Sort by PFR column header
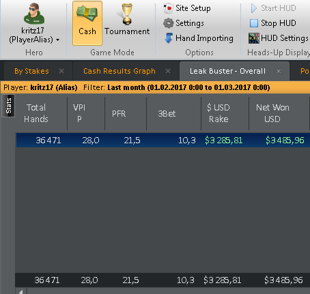The height and width of the screenshot is (294, 310). pos(119,113)
